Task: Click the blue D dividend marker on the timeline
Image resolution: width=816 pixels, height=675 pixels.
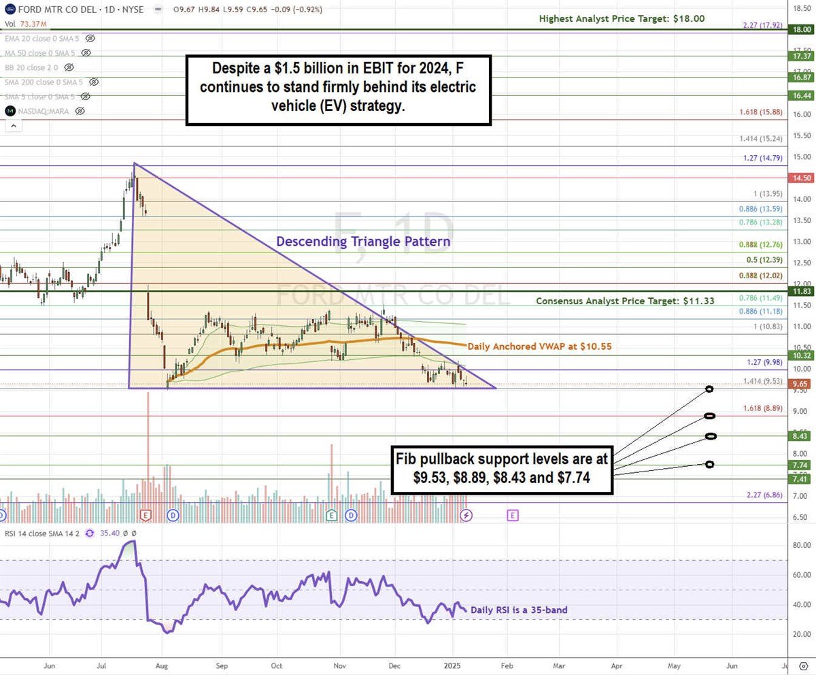Action: [x=173, y=515]
